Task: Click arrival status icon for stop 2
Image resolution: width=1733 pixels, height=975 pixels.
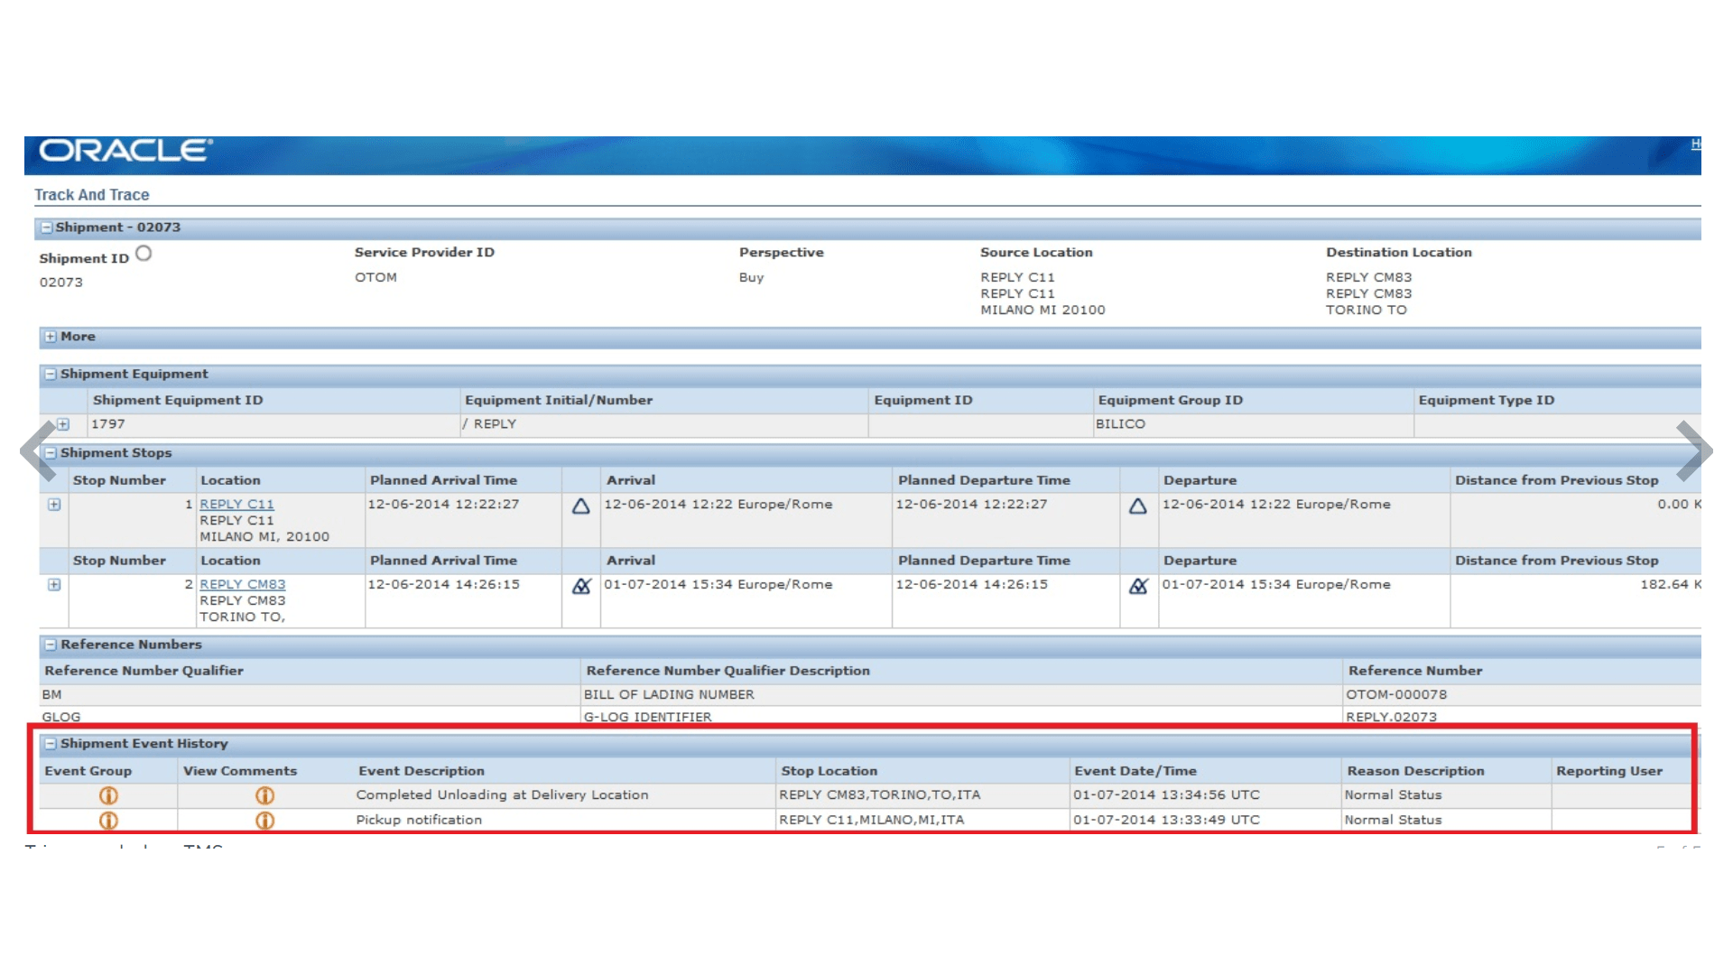Action: pos(581,586)
